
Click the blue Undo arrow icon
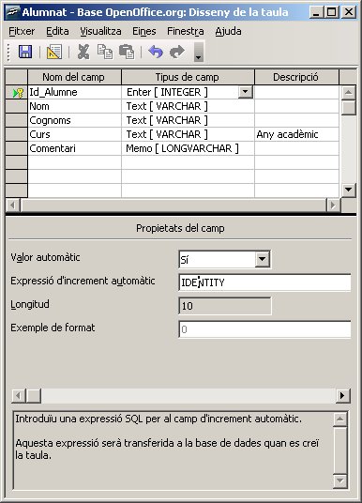tap(156, 52)
